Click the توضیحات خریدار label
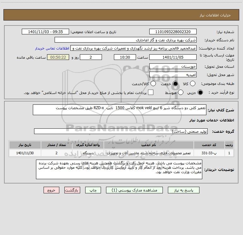243x235 pixels. (219, 170)
